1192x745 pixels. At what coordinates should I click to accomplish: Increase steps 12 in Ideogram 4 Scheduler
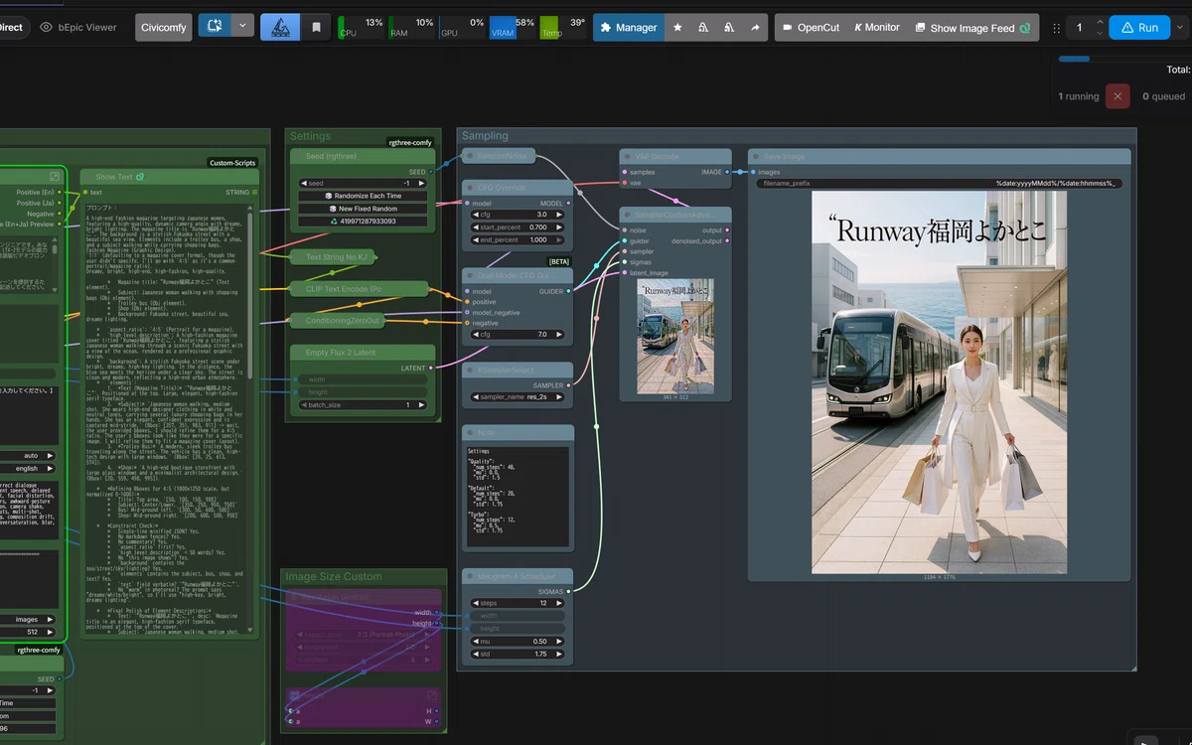click(560, 603)
